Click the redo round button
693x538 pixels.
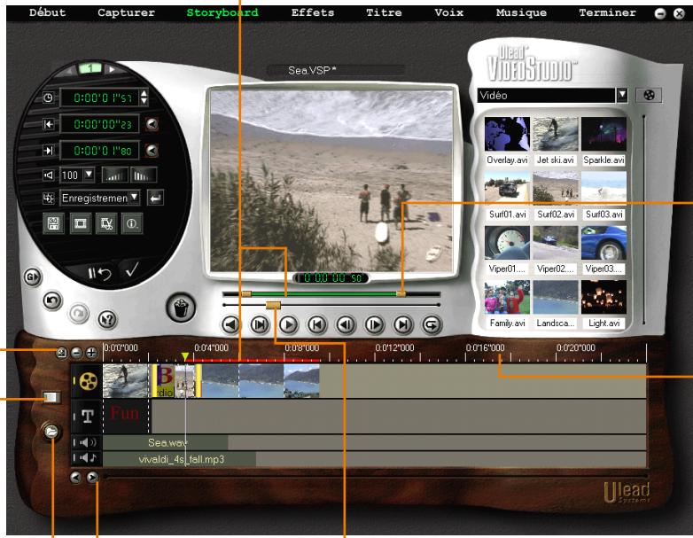[x=79, y=313]
